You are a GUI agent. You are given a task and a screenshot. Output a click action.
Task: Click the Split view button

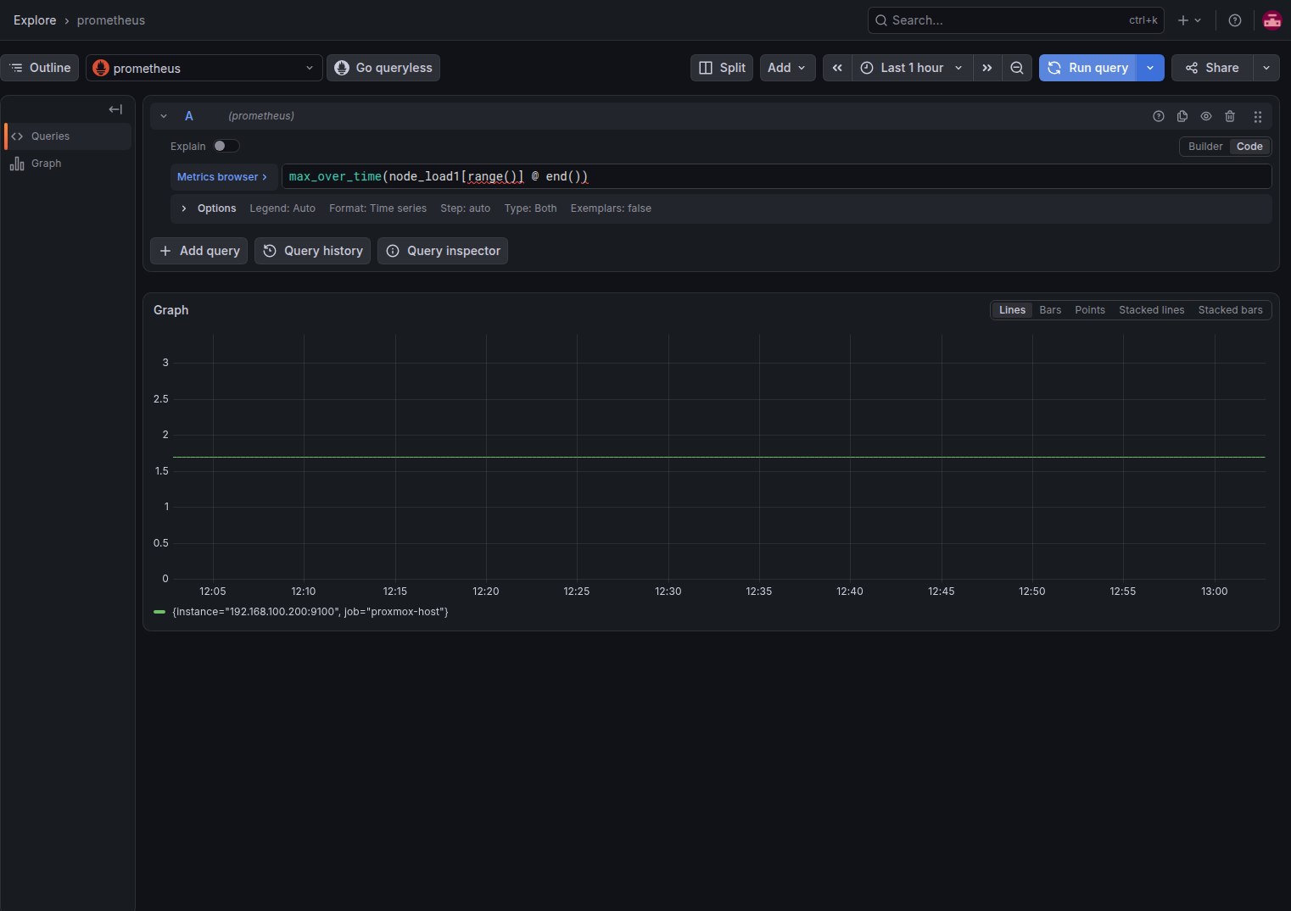click(x=722, y=68)
